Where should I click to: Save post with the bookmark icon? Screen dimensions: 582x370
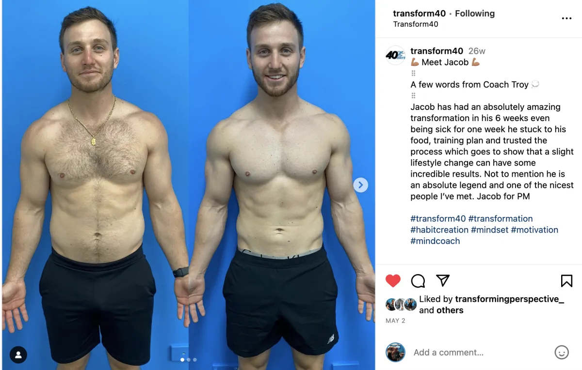click(x=566, y=281)
